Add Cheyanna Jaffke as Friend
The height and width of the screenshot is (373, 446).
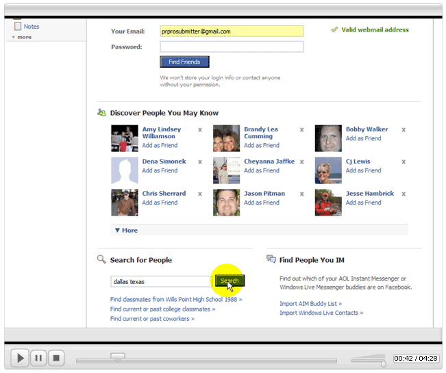tap(262, 170)
